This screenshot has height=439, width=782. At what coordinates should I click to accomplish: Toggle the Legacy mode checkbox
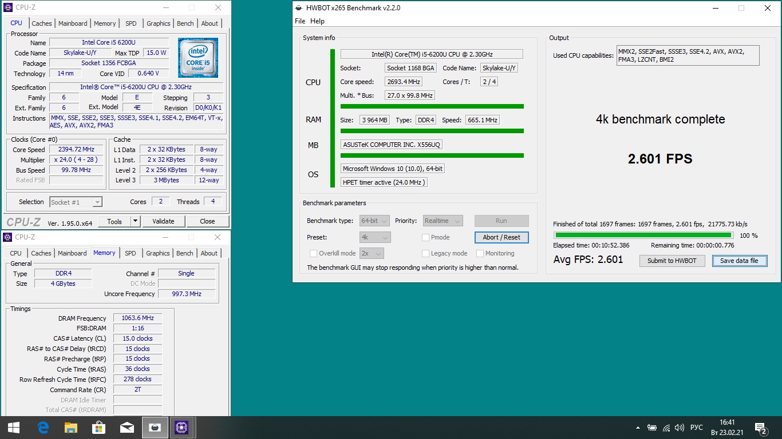click(x=425, y=253)
